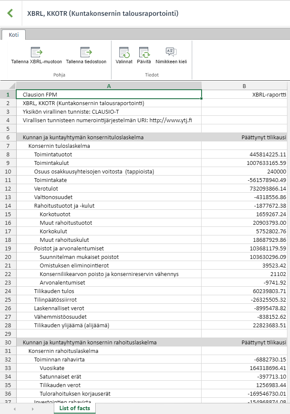Image resolution: width=290 pixels, height=414 pixels.
Task: Select the Koti ribbon tab
Action: click(x=14, y=35)
